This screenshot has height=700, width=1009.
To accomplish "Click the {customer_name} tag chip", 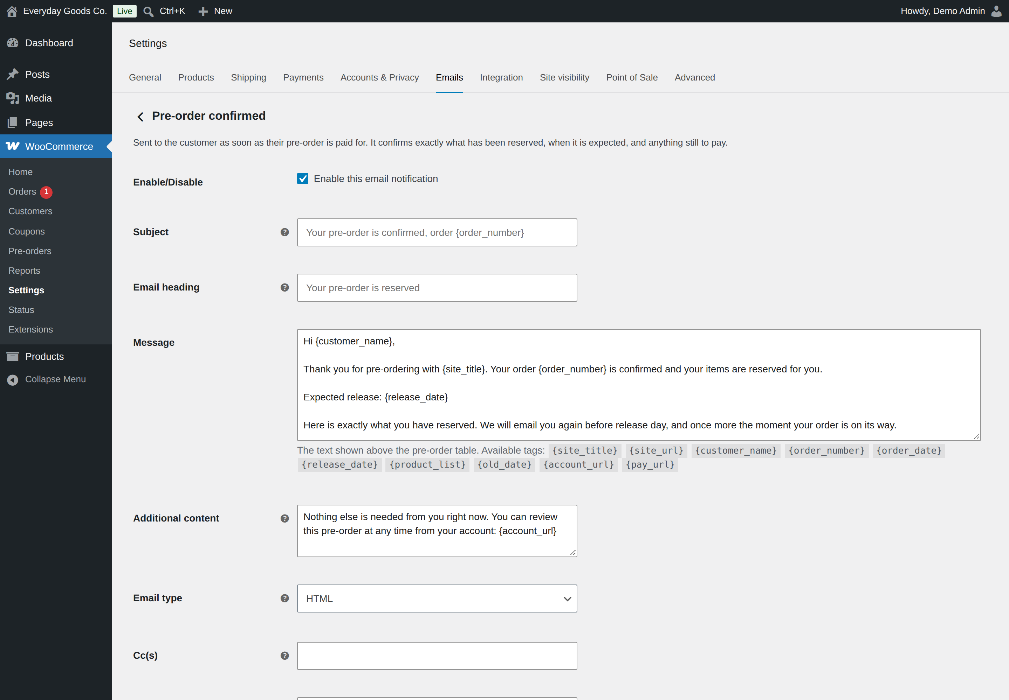I will 736,450.
